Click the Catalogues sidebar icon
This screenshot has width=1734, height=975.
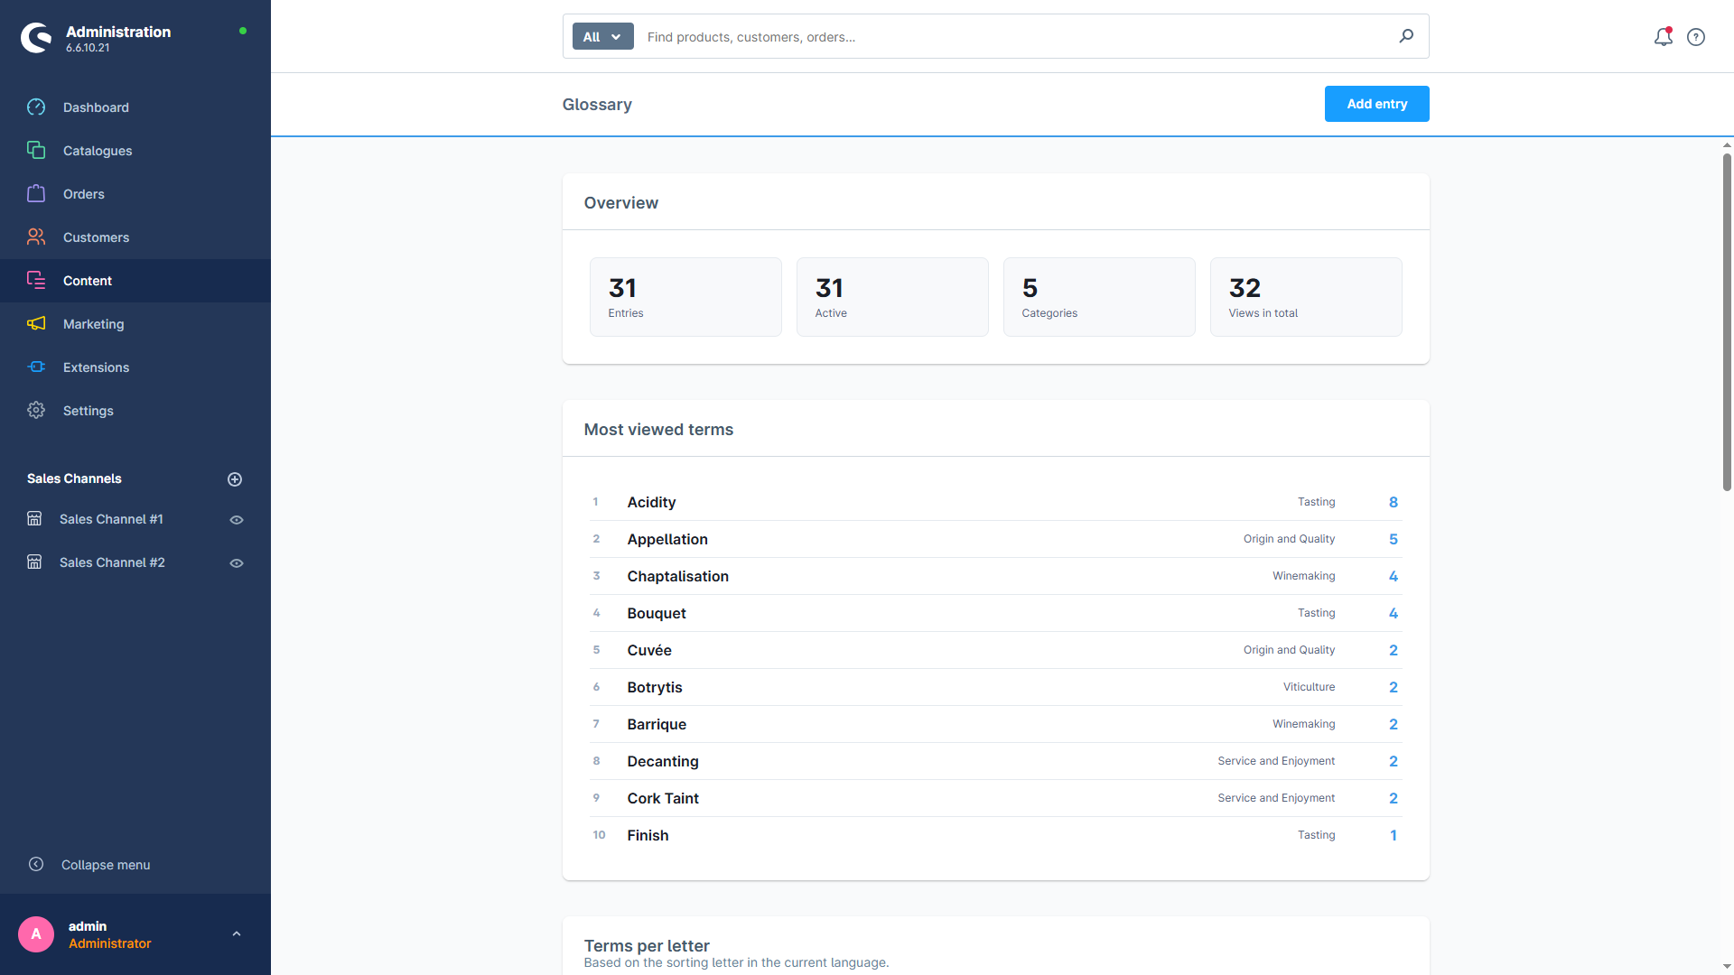coord(36,151)
